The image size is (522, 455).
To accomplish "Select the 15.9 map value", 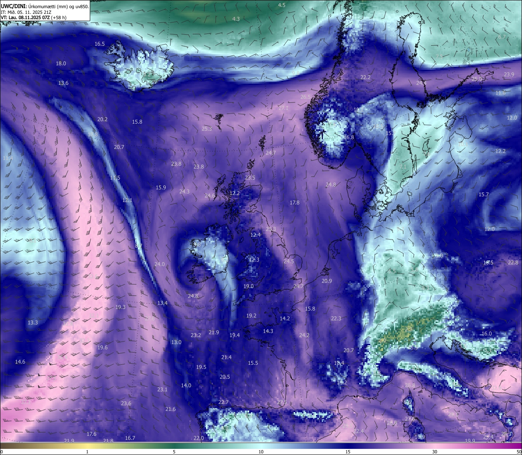I will [161, 188].
